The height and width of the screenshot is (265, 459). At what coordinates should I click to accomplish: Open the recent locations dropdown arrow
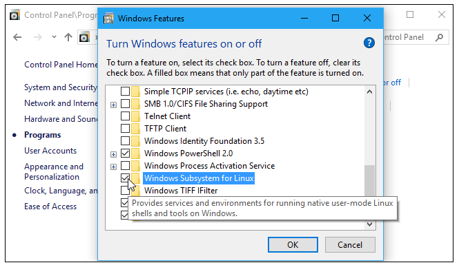pos(54,37)
